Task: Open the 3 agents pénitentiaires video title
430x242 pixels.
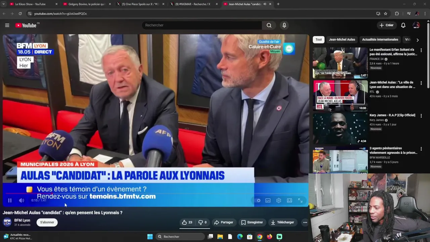Action: click(393, 150)
